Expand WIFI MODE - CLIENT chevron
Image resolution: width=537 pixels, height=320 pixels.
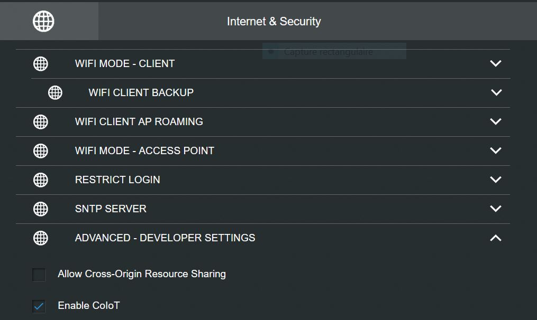click(x=496, y=63)
